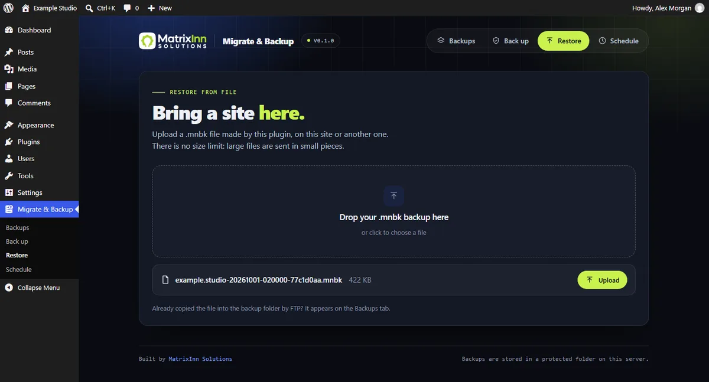Click the Posts pushpin icon
The width and height of the screenshot is (709, 382).
(9, 53)
